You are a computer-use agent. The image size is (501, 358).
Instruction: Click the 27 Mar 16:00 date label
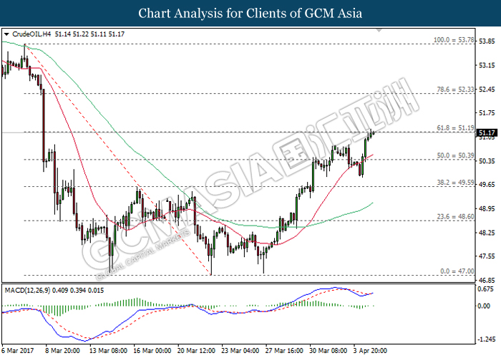[x=284, y=351]
